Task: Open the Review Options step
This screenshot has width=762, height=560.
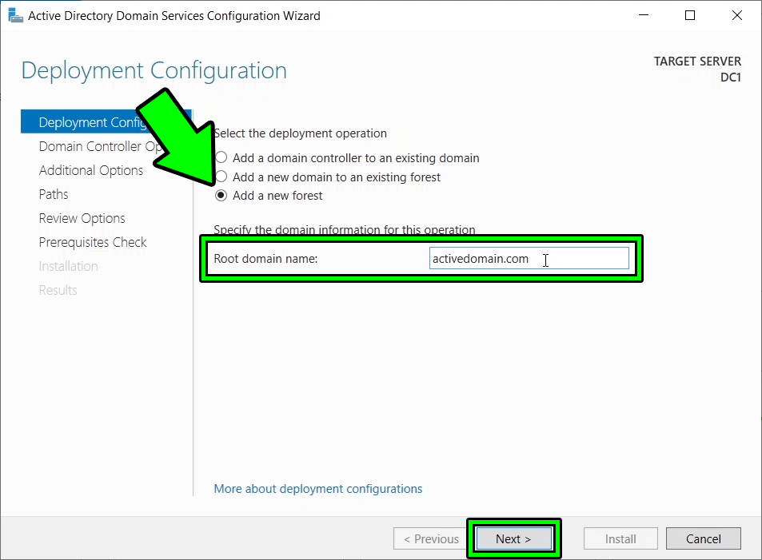Action: click(82, 218)
